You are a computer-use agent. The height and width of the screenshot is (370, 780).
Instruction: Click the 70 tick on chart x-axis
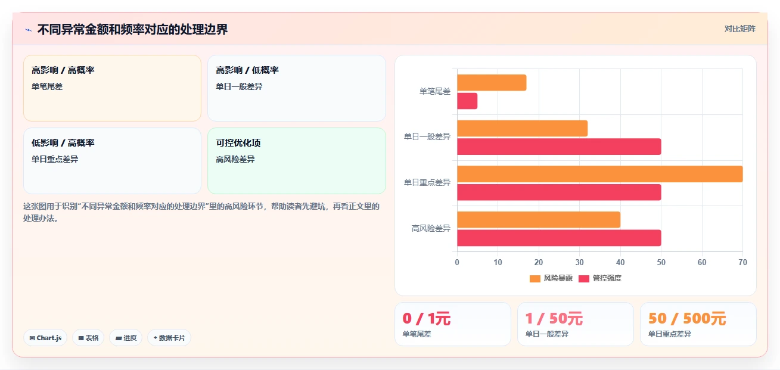pyautogui.click(x=742, y=263)
